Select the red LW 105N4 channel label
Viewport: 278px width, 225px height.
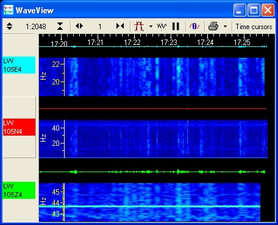click(19, 127)
